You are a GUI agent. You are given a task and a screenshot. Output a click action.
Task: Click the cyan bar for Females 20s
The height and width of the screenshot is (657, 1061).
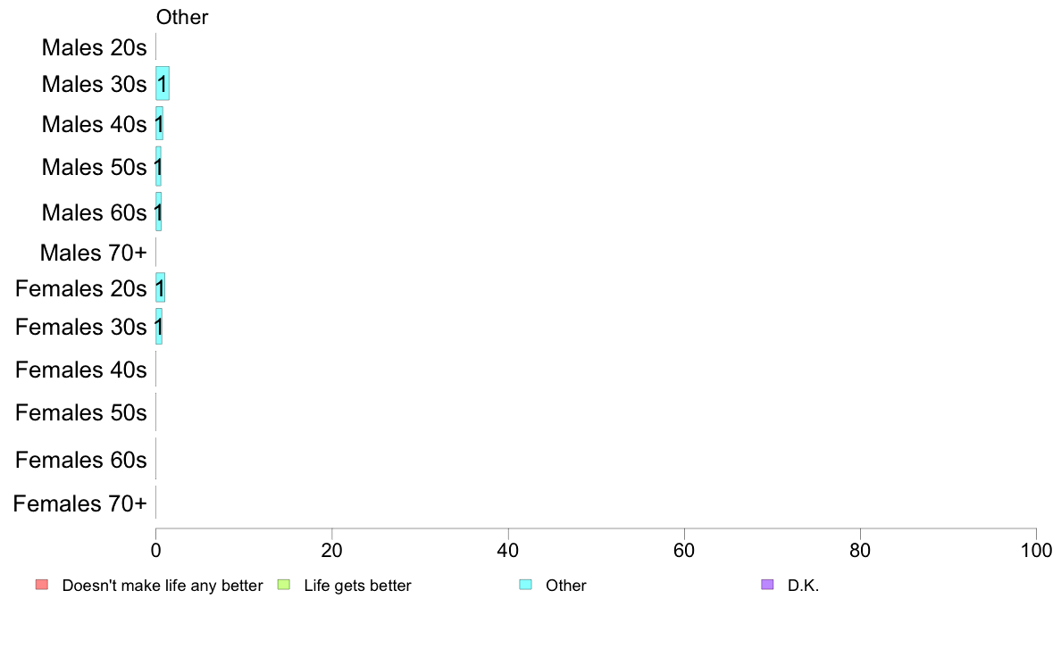tap(161, 288)
